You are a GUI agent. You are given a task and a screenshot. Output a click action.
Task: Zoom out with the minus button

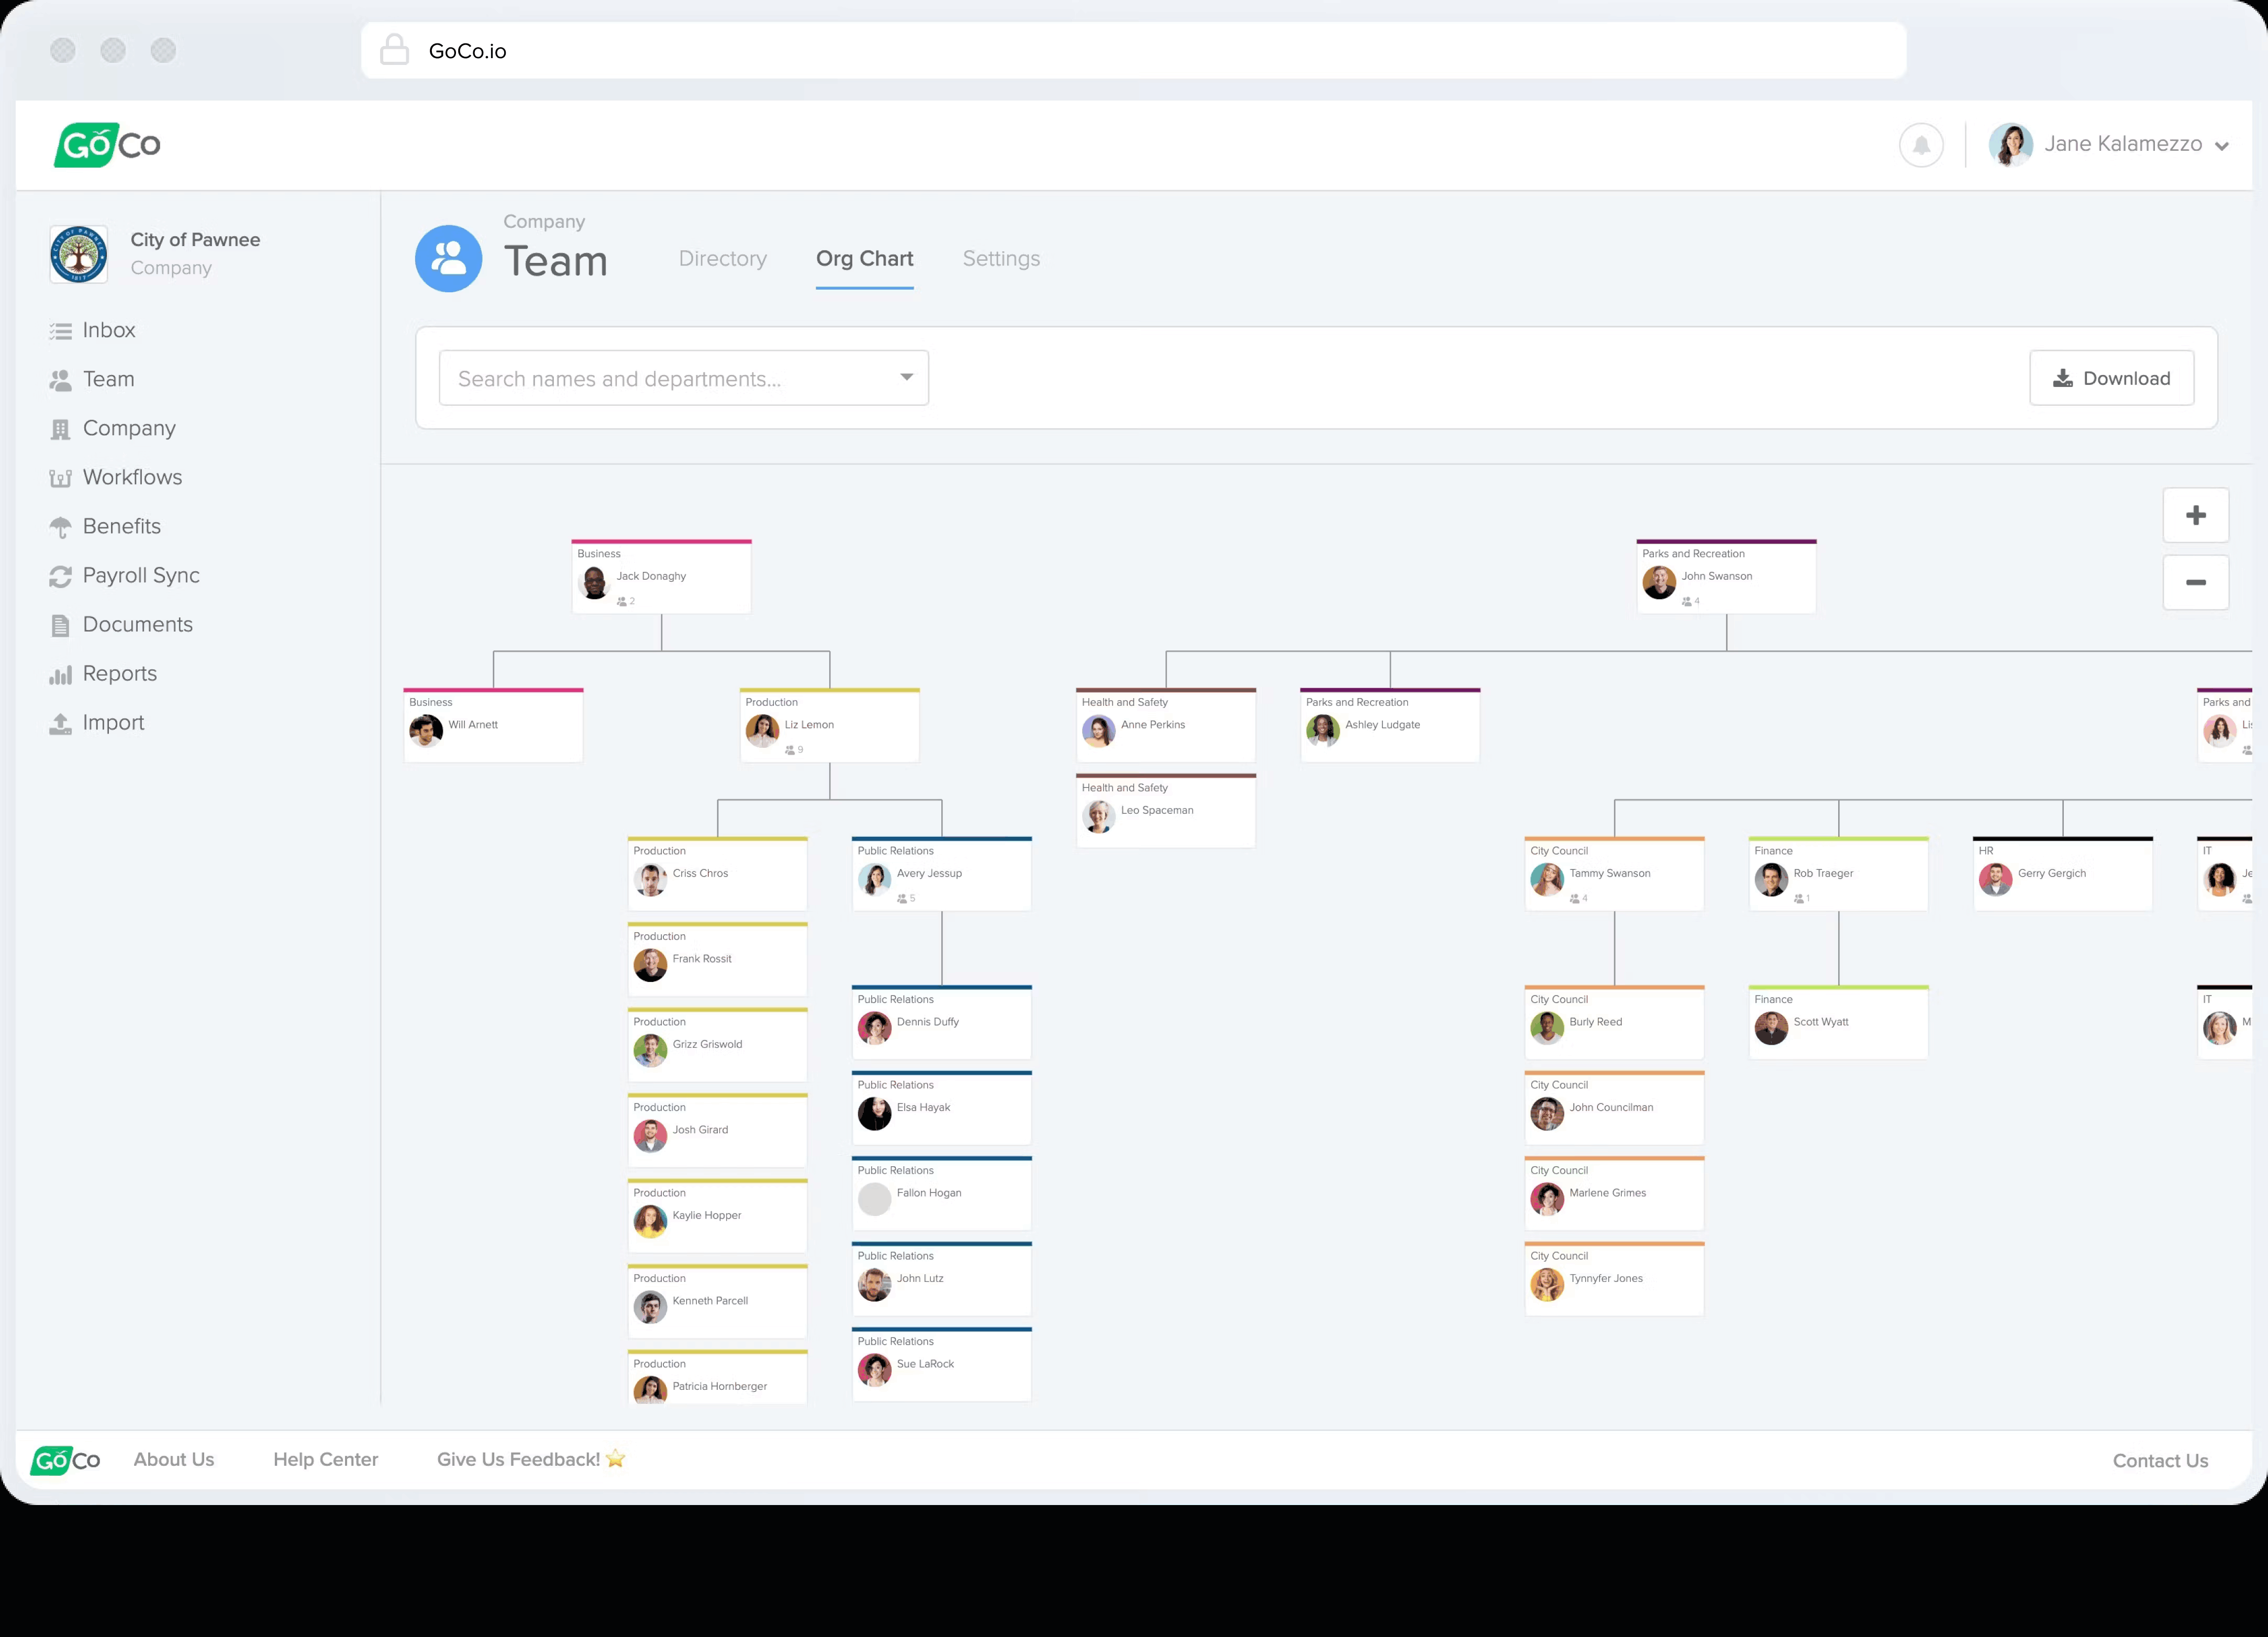coord(2195,582)
